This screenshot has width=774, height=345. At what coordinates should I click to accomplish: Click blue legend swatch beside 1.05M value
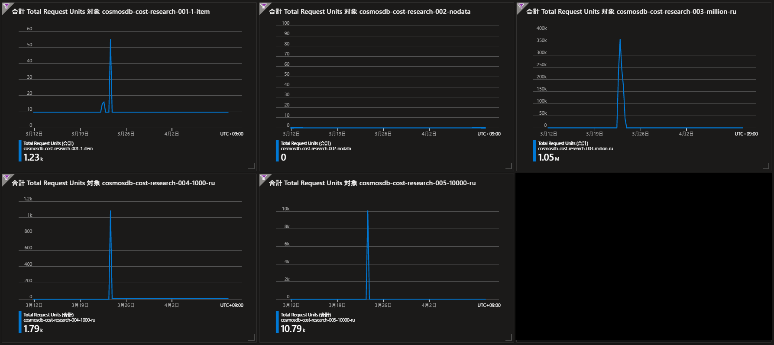[x=534, y=151]
